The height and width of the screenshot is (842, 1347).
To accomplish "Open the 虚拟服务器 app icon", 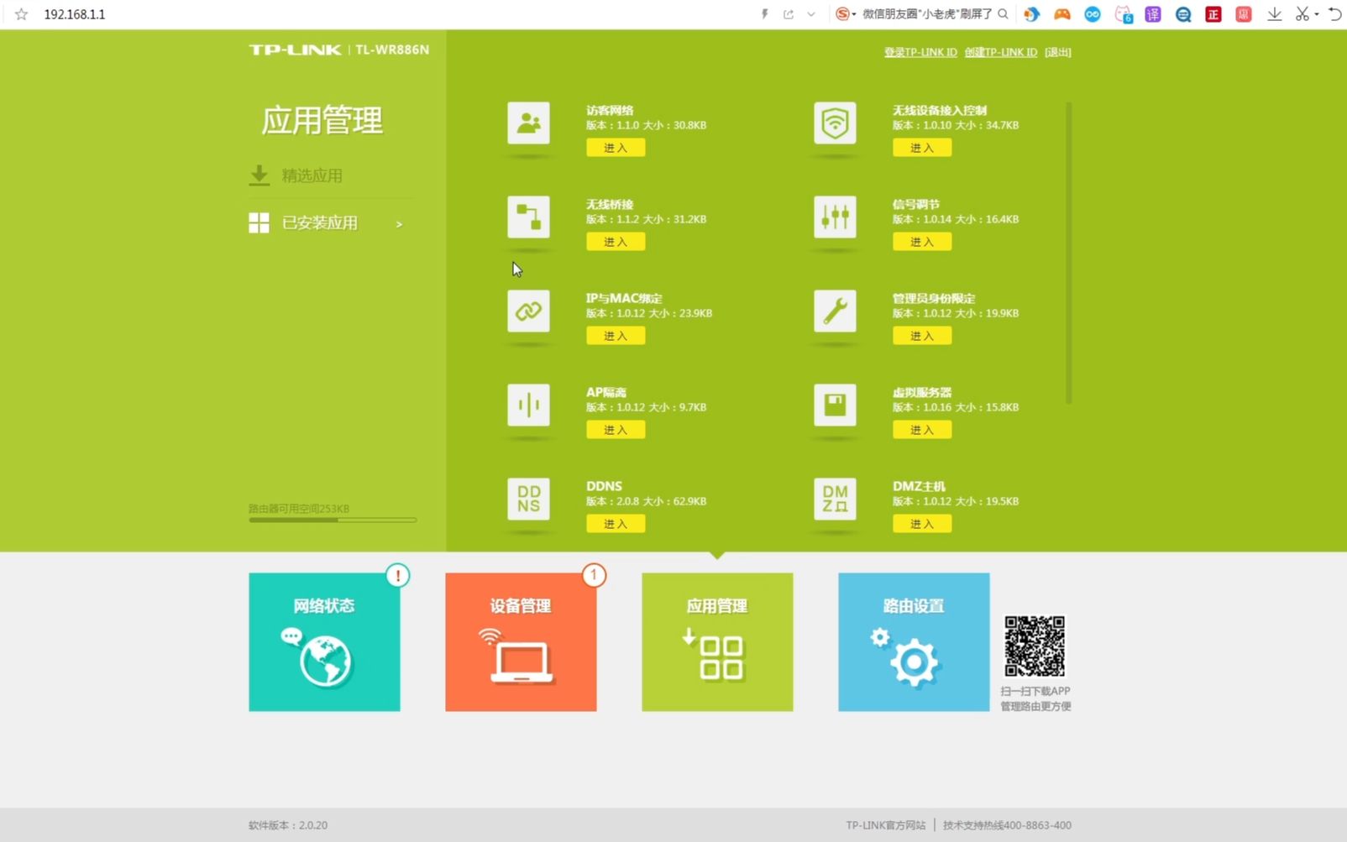I will [835, 405].
